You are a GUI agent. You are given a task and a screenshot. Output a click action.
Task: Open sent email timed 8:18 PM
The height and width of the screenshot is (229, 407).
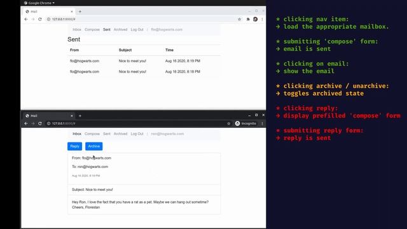pyautogui.click(x=144, y=71)
